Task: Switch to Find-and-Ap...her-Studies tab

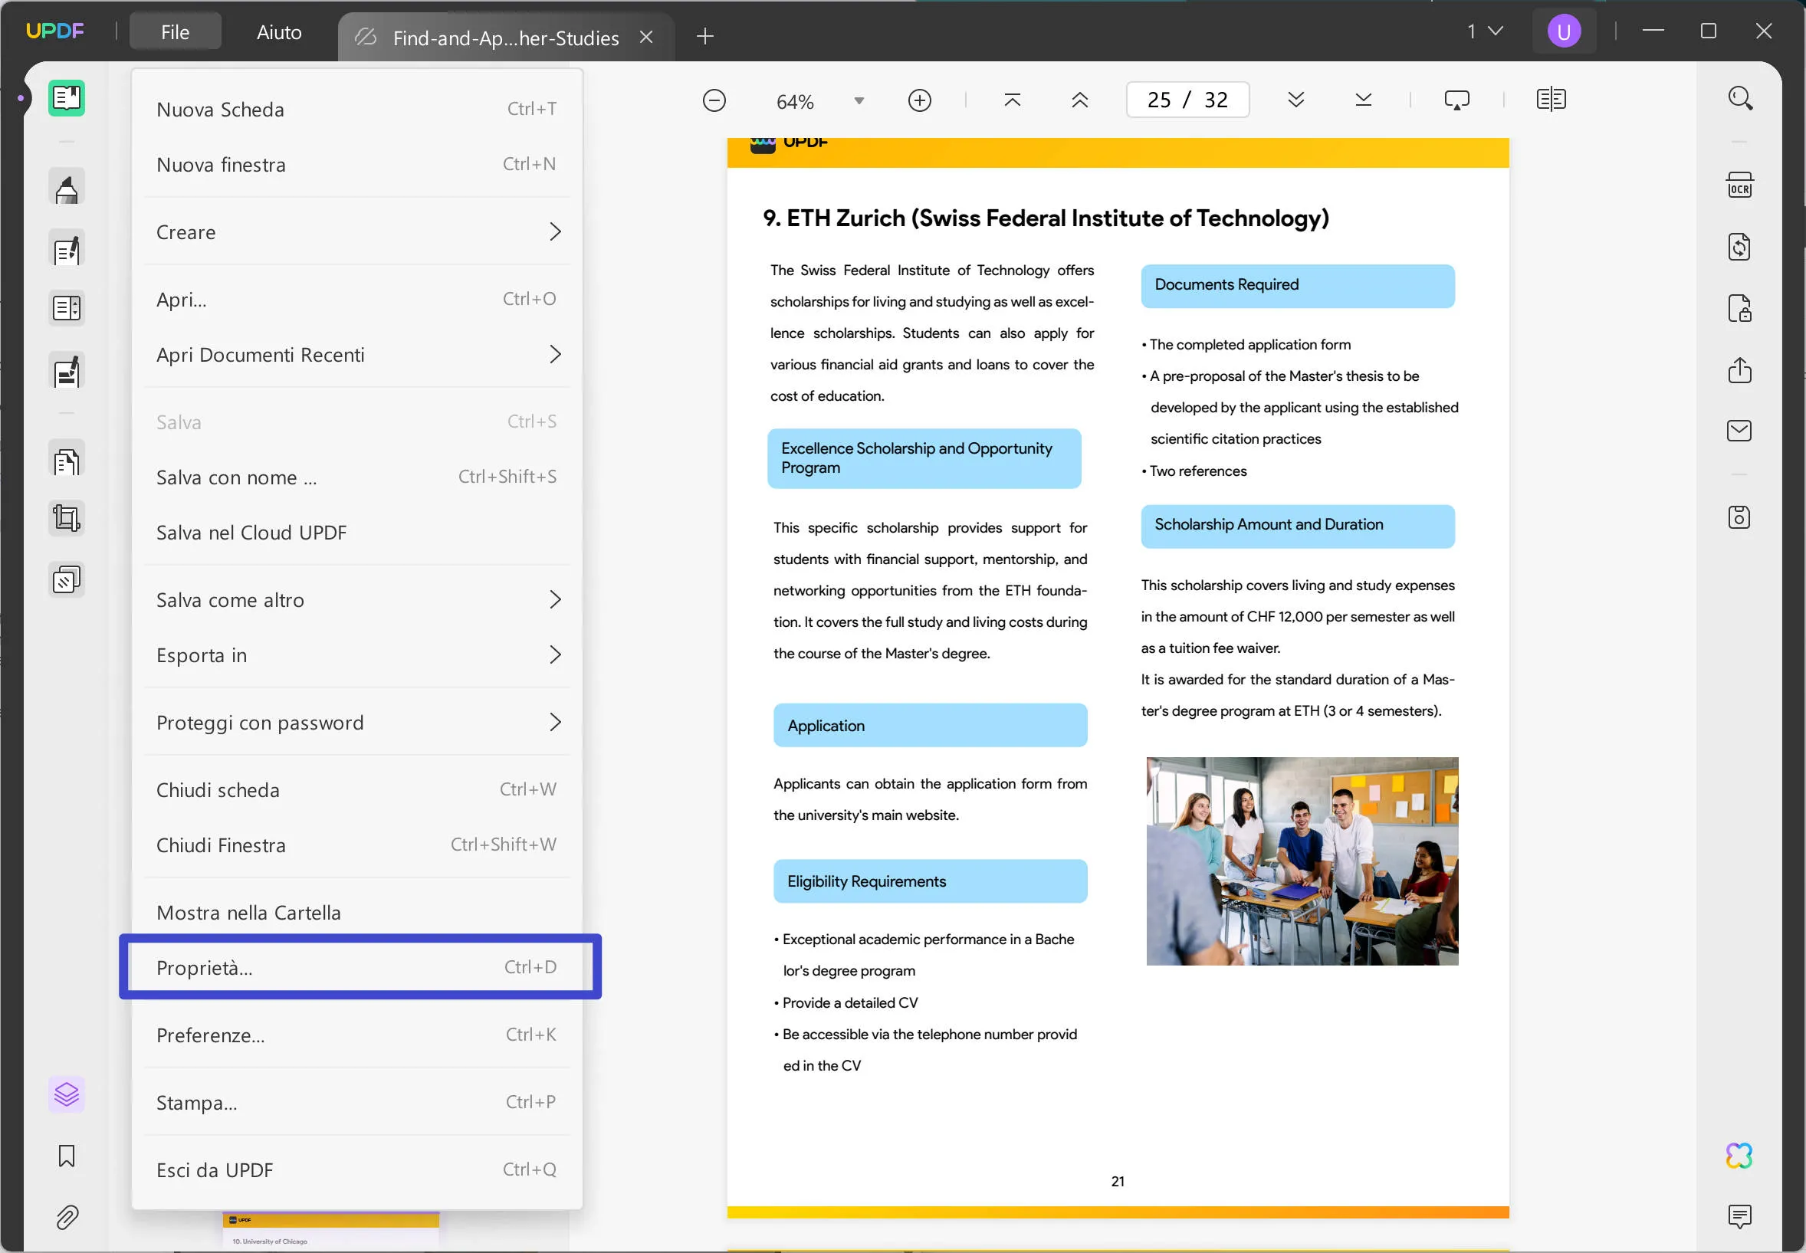Action: [x=506, y=37]
